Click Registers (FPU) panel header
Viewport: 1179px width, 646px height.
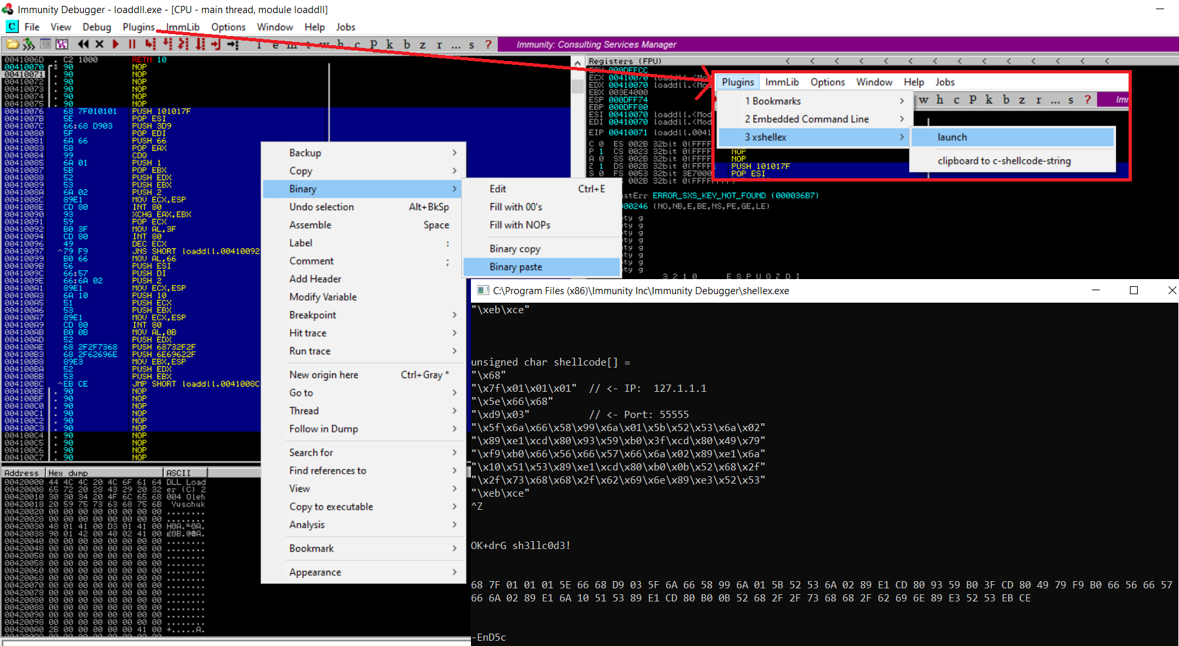click(626, 61)
